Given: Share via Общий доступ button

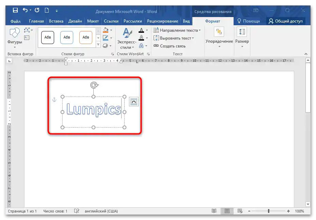Looking at the screenshot, I should click(286, 21).
